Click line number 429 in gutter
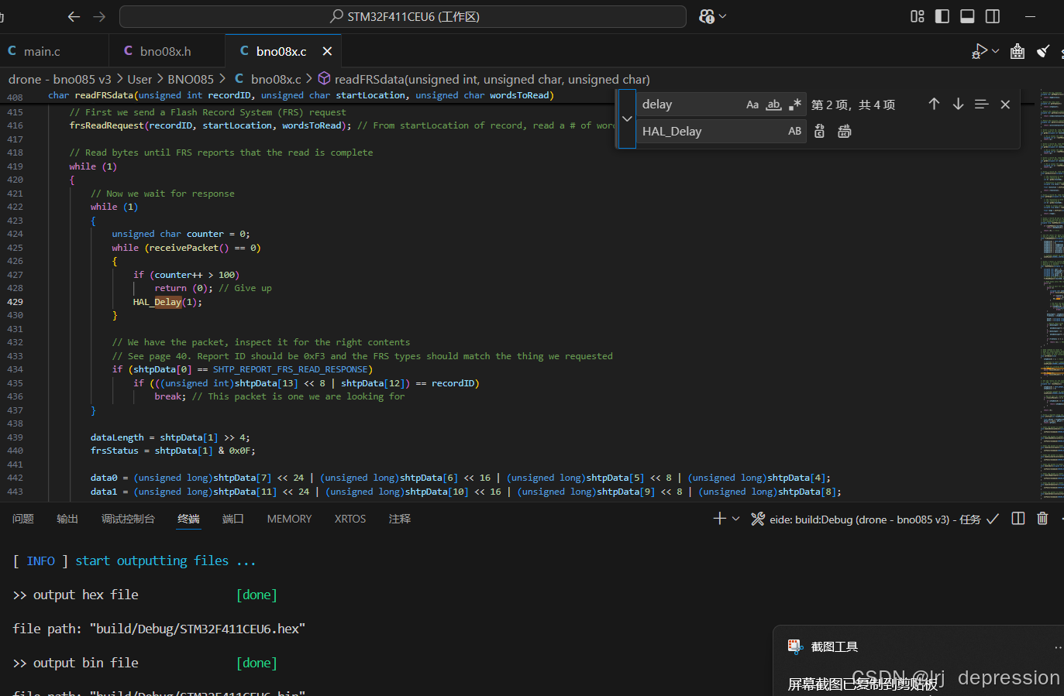This screenshot has height=696, width=1064. pyautogui.click(x=15, y=302)
